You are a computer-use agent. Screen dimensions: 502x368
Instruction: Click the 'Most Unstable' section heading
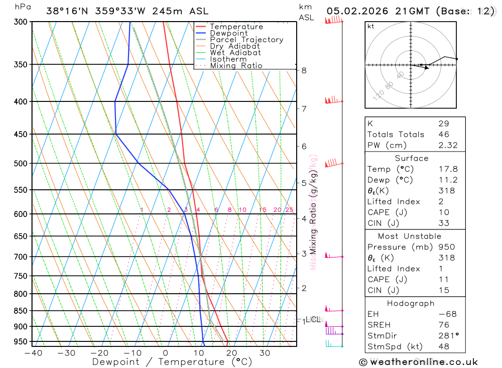click(x=410, y=236)
